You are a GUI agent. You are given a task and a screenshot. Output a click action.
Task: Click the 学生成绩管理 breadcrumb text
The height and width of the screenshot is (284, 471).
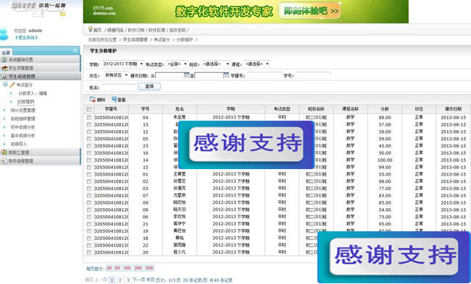point(136,40)
